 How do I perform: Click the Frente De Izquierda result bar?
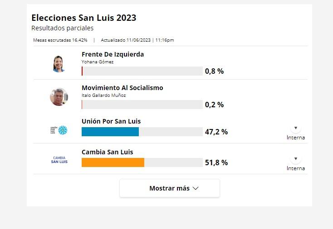[x=142, y=71]
